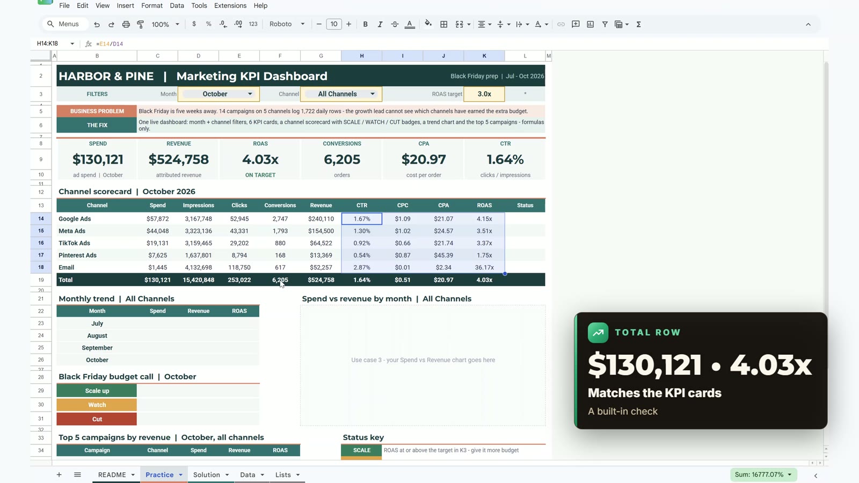Viewport: 859px width, 483px height.
Task: Click the Redo icon
Action: click(x=111, y=24)
